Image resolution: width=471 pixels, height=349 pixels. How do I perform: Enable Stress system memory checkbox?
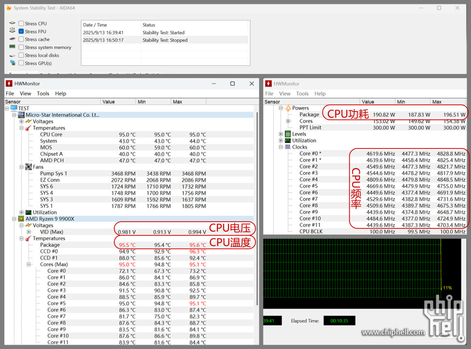(x=21, y=47)
